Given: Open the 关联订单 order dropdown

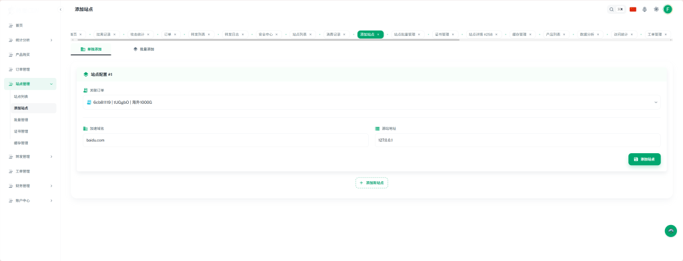Looking at the screenshot, I should point(372,103).
